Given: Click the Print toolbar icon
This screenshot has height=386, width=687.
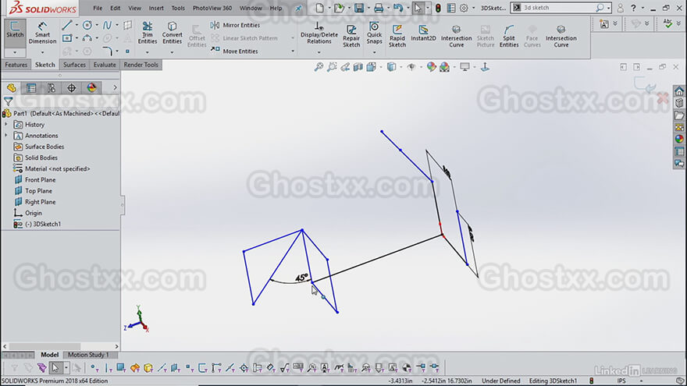Looking at the screenshot, I should pyautogui.click(x=379, y=8).
